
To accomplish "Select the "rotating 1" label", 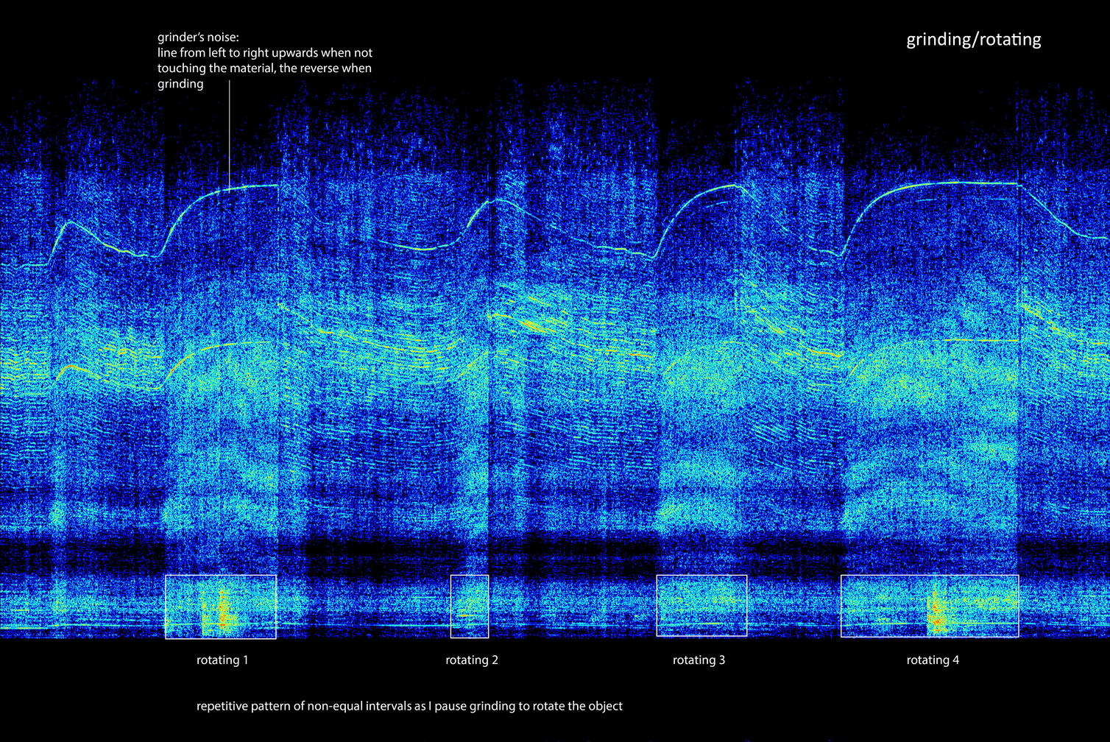I will click(x=222, y=660).
